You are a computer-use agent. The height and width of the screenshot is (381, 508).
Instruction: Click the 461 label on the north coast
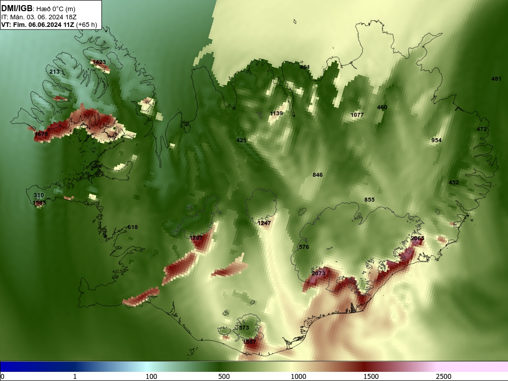click(x=304, y=68)
